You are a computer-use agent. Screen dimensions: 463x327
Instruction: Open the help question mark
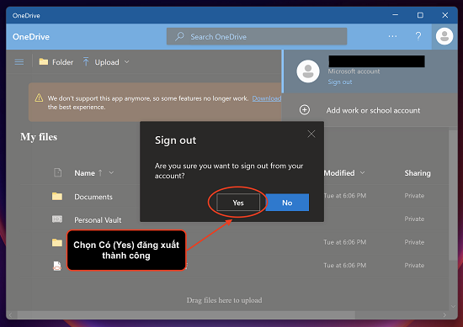pyautogui.click(x=418, y=36)
